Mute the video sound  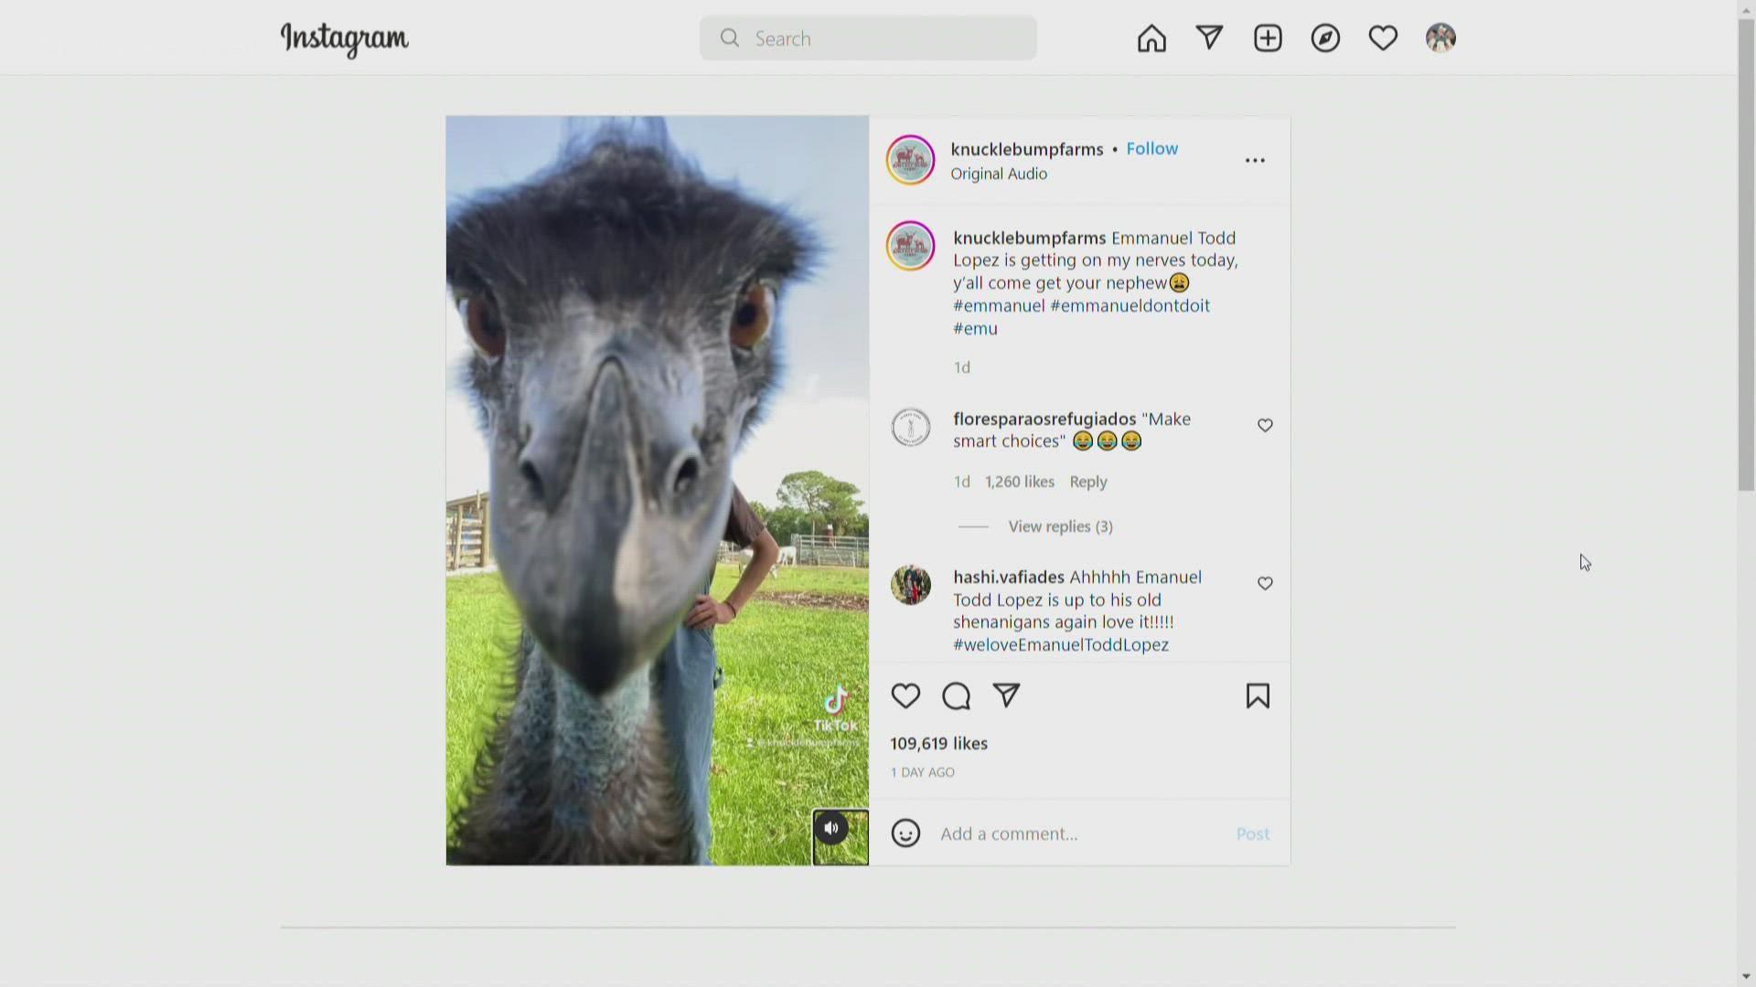point(831,829)
